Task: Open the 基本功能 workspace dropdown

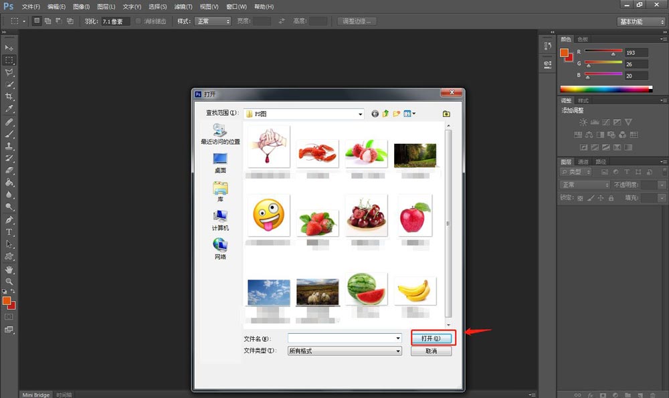Action: [642, 22]
